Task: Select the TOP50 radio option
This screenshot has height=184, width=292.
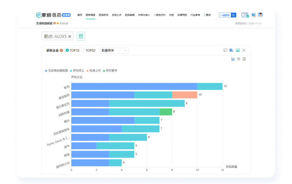Action: [x=83, y=50]
